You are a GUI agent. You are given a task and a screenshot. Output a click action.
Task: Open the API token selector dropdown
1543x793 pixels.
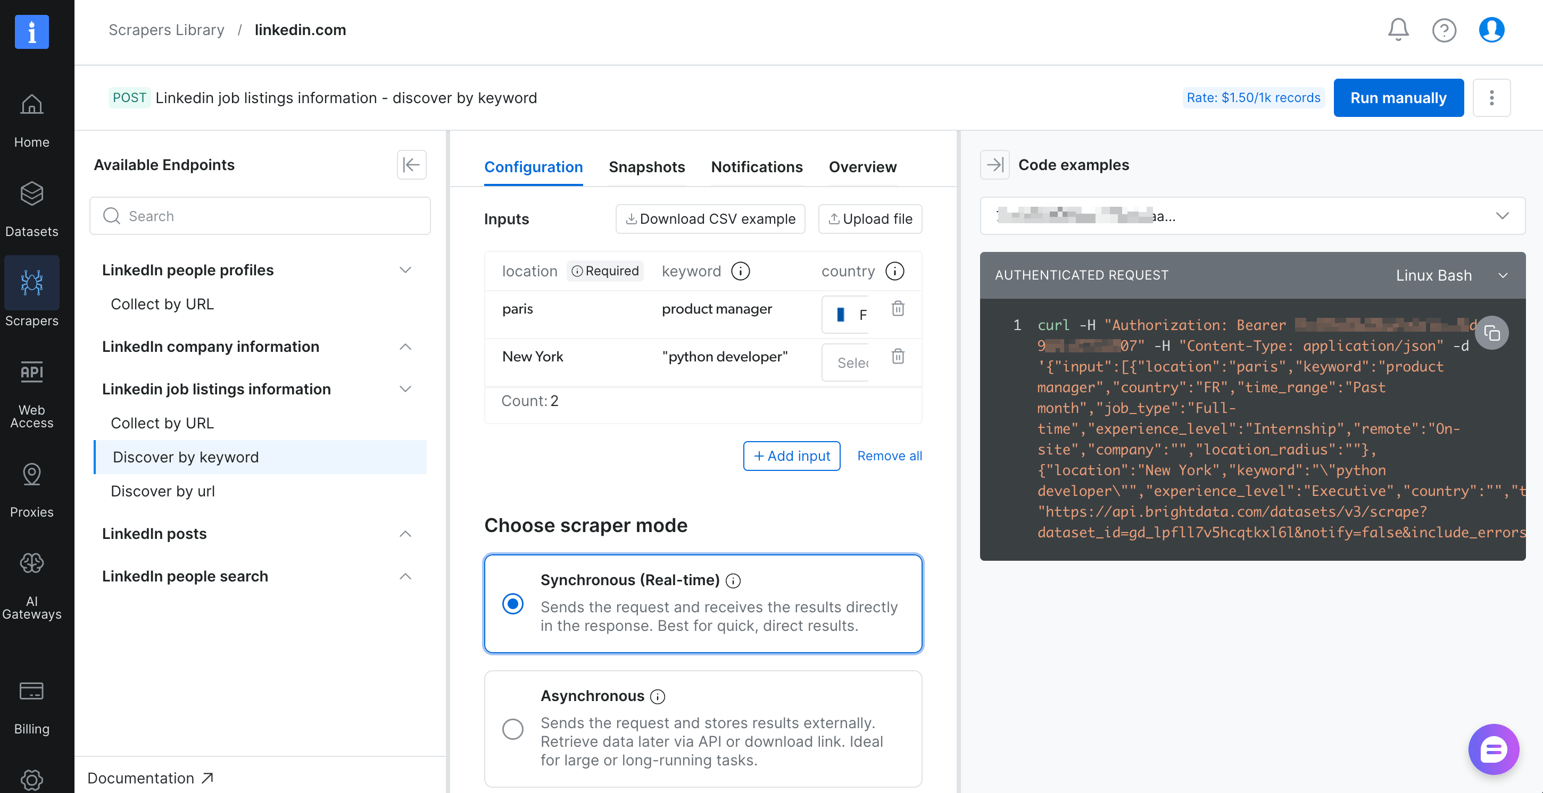click(1252, 215)
